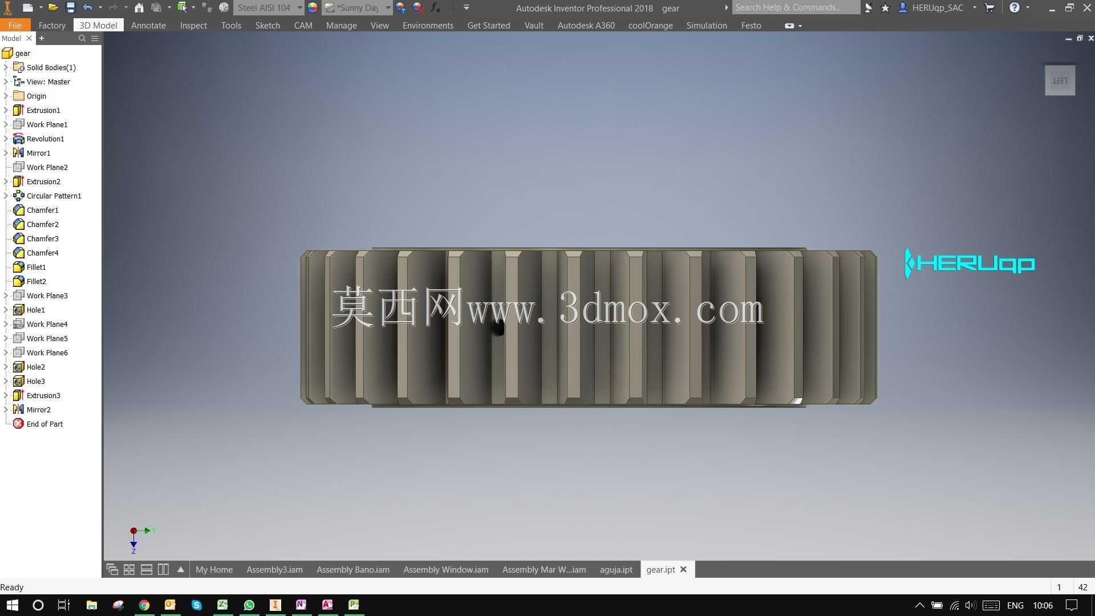Viewport: 1095px width, 616px height.
Task: Switch to the Assembly3.iam document tab
Action: (x=274, y=569)
